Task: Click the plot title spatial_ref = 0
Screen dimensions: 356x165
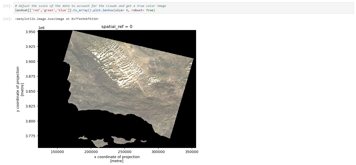Action: tap(117, 26)
